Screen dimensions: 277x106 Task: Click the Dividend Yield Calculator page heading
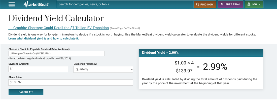56,18
